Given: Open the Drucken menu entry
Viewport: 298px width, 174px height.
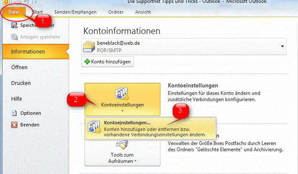Looking at the screenshot, I should 21,83.
